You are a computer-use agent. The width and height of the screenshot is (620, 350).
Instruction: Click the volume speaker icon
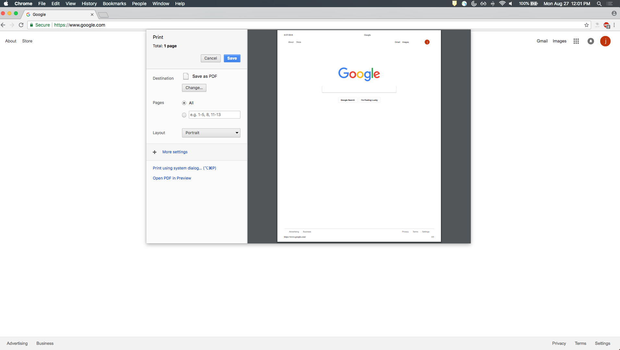click(x=511, y=4)
